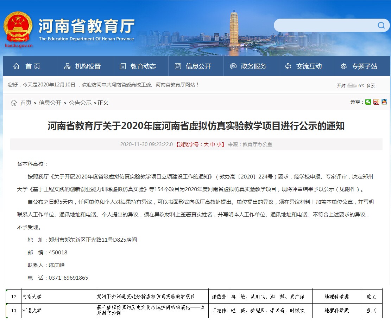The height and width of the screenshot is (332, 391).
Task: Click the search magnifier icon
Action: [381, 25]
